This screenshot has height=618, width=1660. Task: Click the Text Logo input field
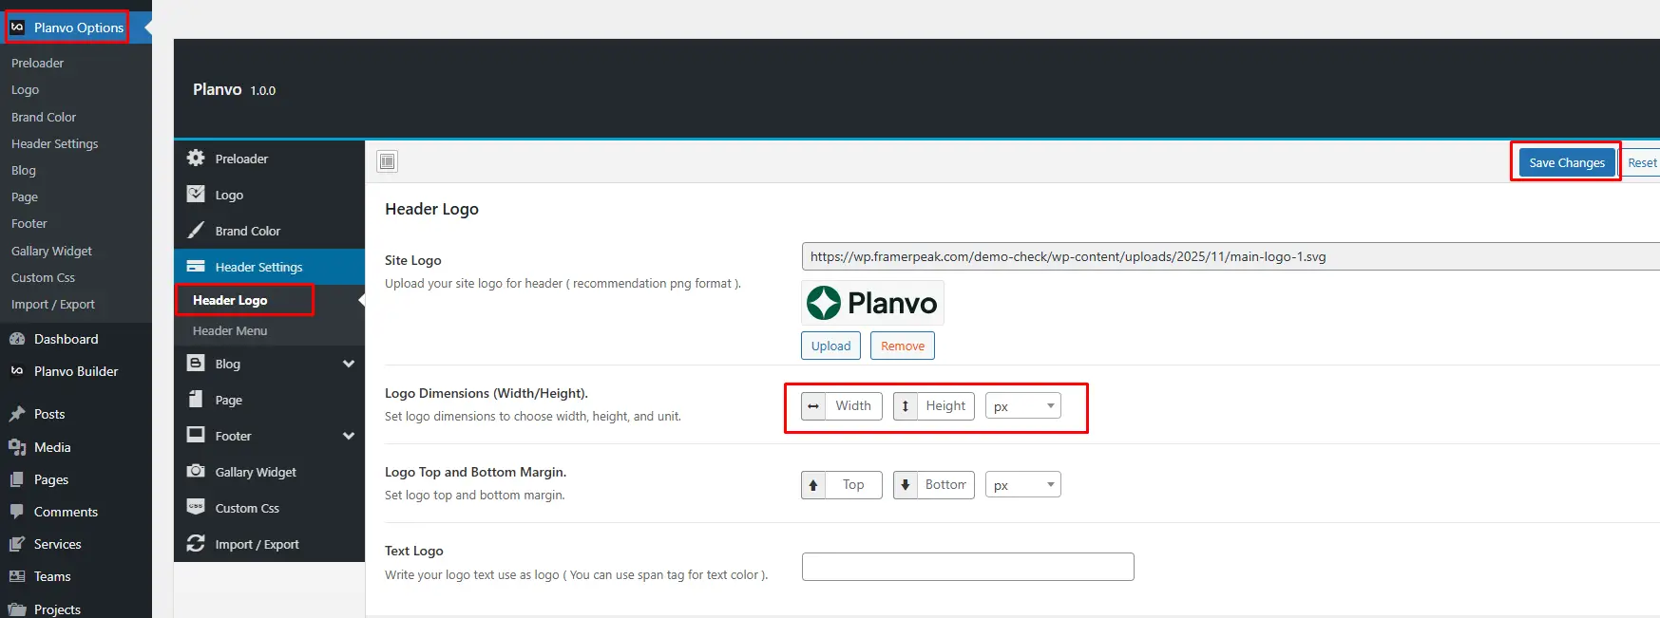[x=968, y=567]
